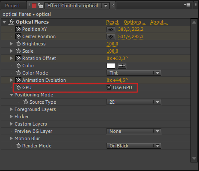Toggle stopwatch for Center Position
This screenshot has height=171, width=199.
[x=18, y=36]
